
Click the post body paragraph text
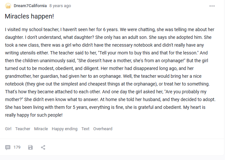pyautogui.click(x=110, y=72)
